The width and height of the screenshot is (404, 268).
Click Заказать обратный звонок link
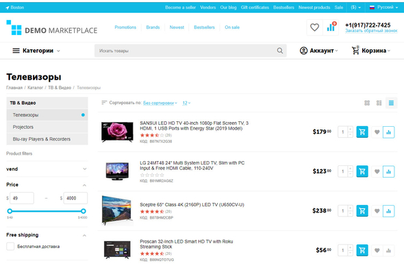click(371, 31)
